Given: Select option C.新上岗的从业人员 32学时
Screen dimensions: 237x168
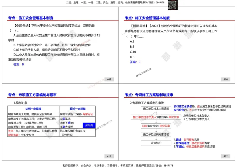Looking at the screenshot, I should (47, 50).
